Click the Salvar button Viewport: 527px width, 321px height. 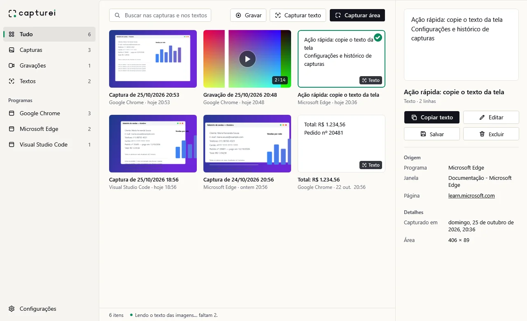click(432, 134)
